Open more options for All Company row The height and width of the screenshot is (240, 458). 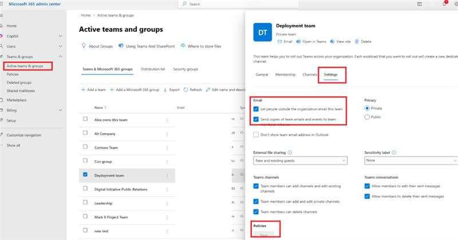[x=167, y=134]
